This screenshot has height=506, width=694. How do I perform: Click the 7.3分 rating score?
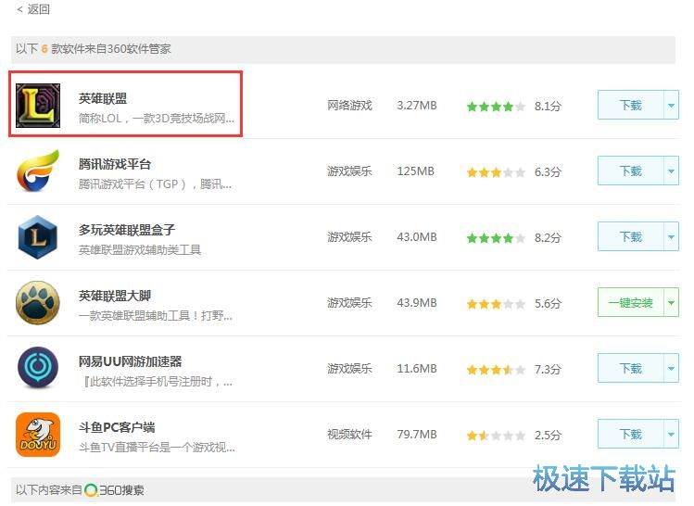[x=548, y=369]
